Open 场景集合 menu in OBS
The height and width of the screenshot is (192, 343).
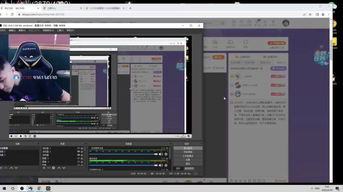(48, 30)
